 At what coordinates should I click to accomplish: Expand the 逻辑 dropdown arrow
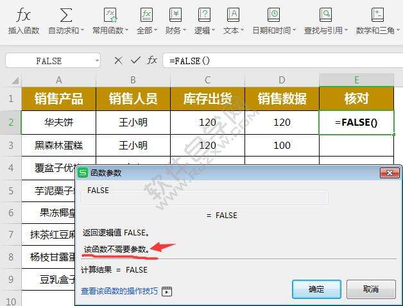(213, 30)
